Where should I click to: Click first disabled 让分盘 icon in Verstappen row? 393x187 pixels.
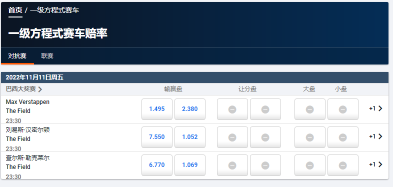pos(232,109)
